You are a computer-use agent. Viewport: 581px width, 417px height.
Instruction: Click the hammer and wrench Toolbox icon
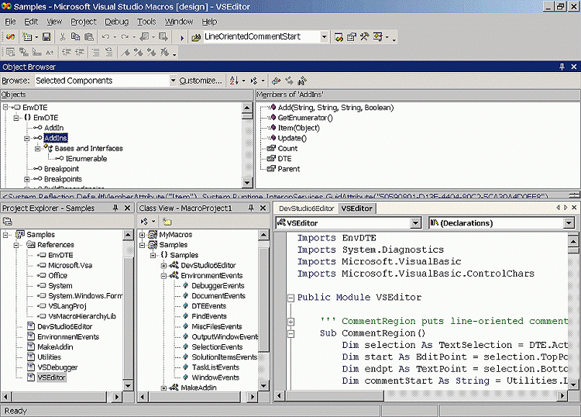tap(364, 36)
